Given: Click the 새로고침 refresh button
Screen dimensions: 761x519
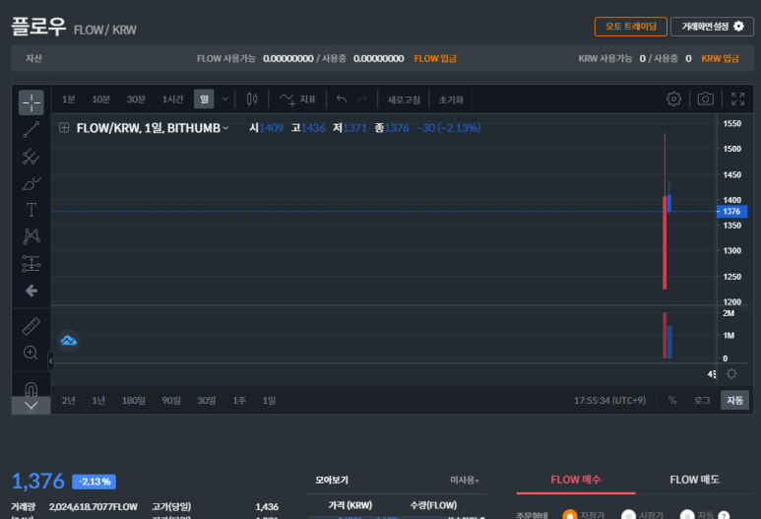Looking at the screenshot, I should (404, 99).
